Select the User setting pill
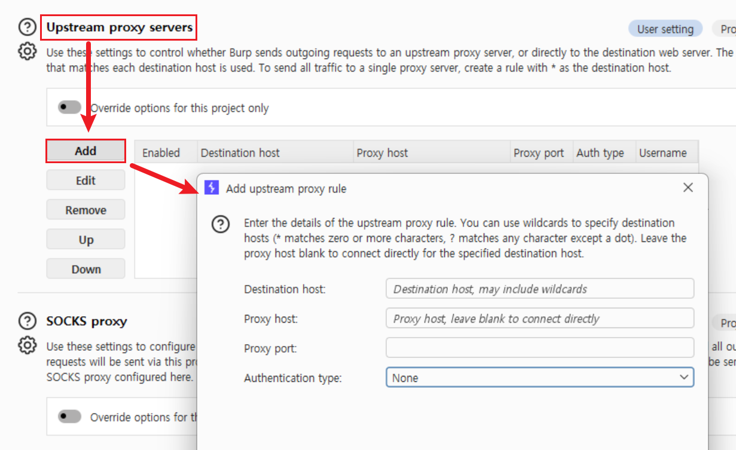 (x=665, y=29)
